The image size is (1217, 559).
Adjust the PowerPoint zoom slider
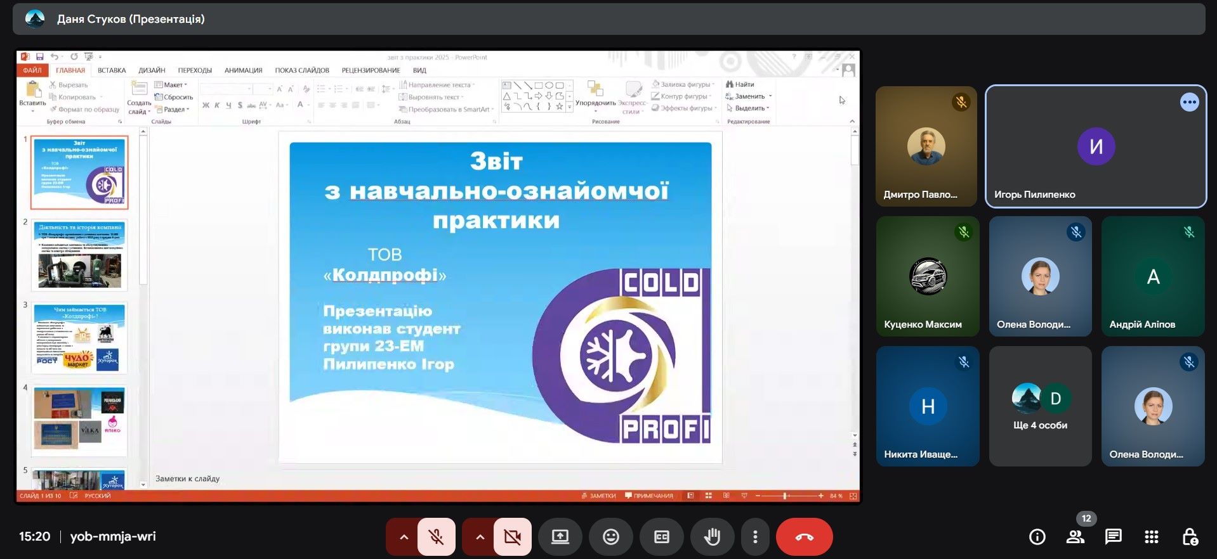(785, 496)
